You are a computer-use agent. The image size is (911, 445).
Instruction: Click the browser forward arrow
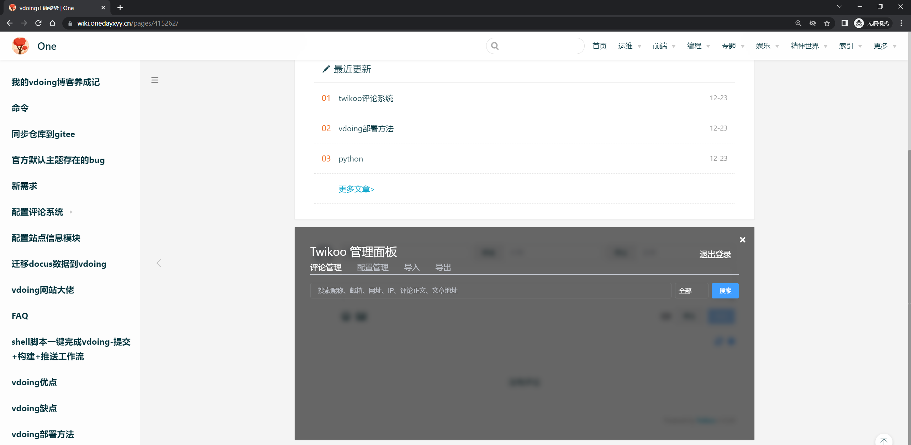pos(24,23)
